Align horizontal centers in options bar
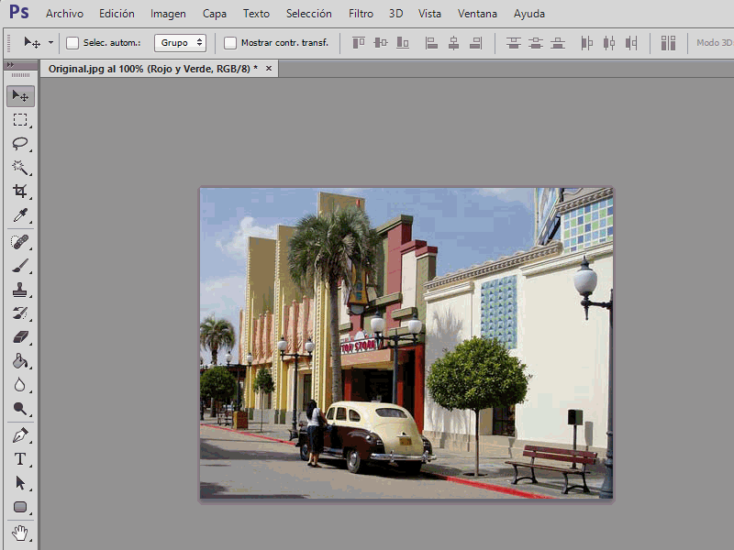The height and width of the screenshot is (550, 734). point(453,43)
